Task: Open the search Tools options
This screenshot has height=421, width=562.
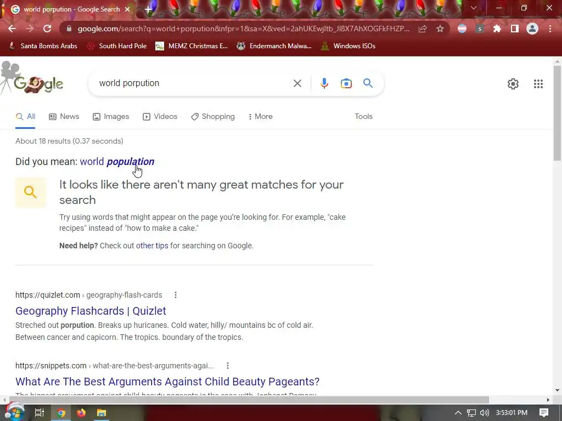Action: [363, 116]
